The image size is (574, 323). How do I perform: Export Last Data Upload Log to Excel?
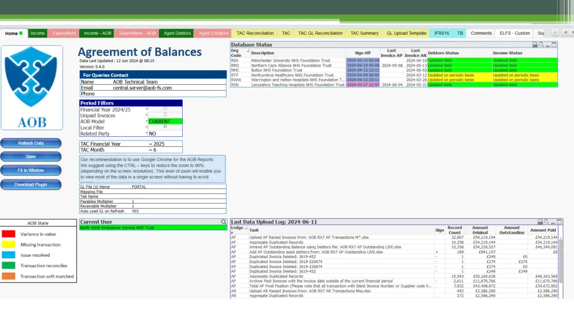pyautogui.click(x=547, y=222)
